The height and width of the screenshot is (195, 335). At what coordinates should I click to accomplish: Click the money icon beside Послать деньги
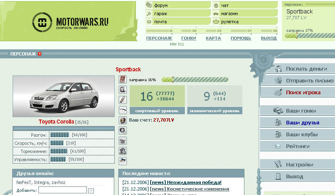278,69
